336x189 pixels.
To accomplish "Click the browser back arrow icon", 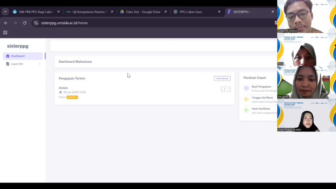I will [x=6, y=23].
